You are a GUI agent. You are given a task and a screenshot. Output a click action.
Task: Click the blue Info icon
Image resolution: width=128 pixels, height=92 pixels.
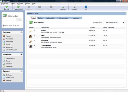[x=86, y=7]
